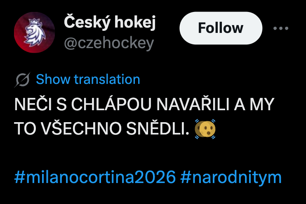Viewport: 306px width, 204px height.
Task: Open the three-dot more options menu
Action: click(280, 28)
